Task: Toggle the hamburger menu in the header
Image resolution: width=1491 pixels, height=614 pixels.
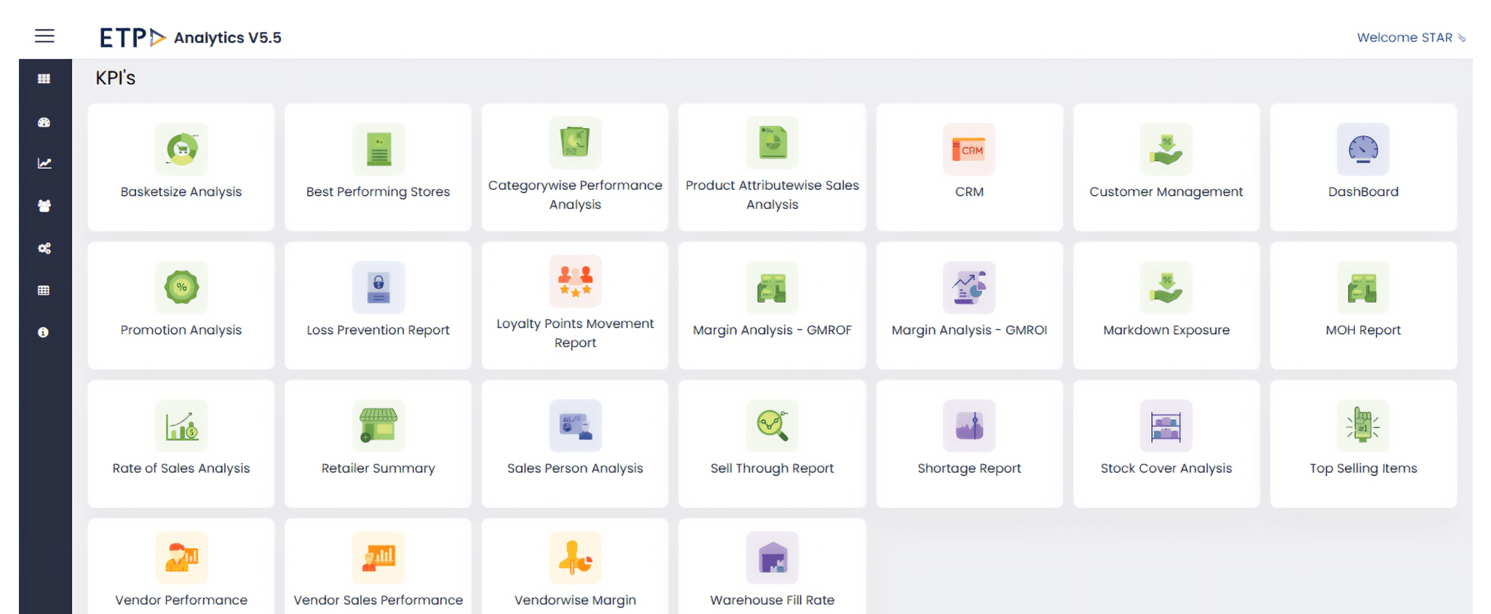Action: 44,36
